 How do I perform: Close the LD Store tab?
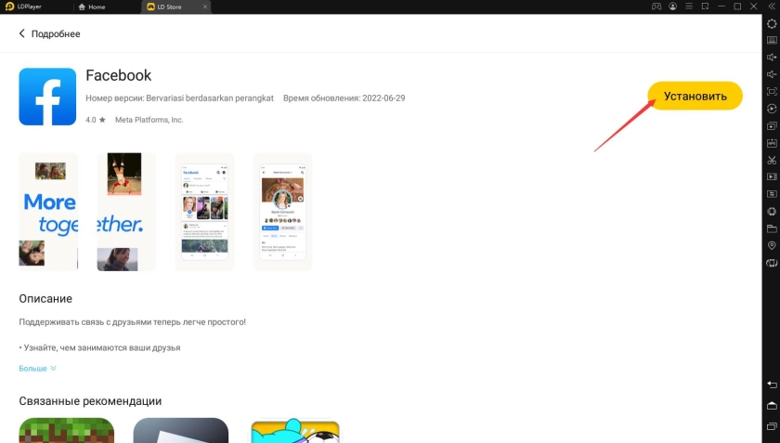coord(205,7)
